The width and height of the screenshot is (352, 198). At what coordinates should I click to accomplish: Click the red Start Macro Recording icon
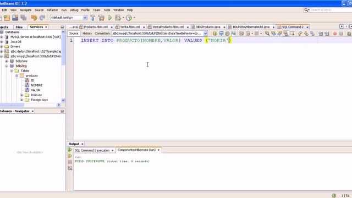pyautogui.click(x=335, y=34)
